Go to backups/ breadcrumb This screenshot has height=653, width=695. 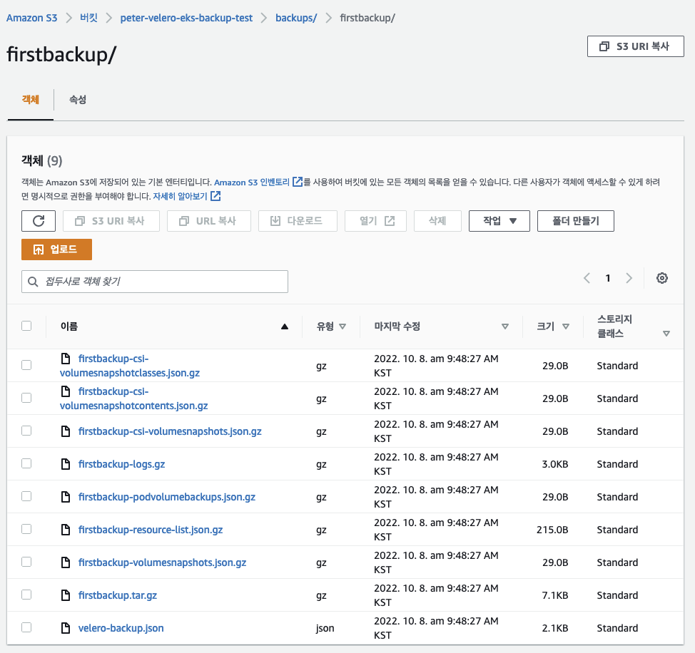296,18
